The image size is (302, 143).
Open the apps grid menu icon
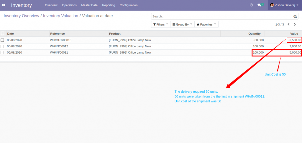click(x=4, y=5)
